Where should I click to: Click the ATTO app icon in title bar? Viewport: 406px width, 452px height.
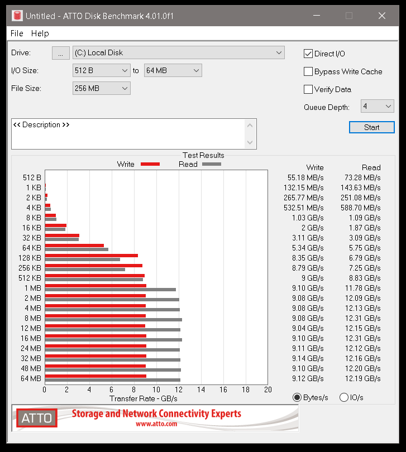pyautogui.click(x=17, y=16)
